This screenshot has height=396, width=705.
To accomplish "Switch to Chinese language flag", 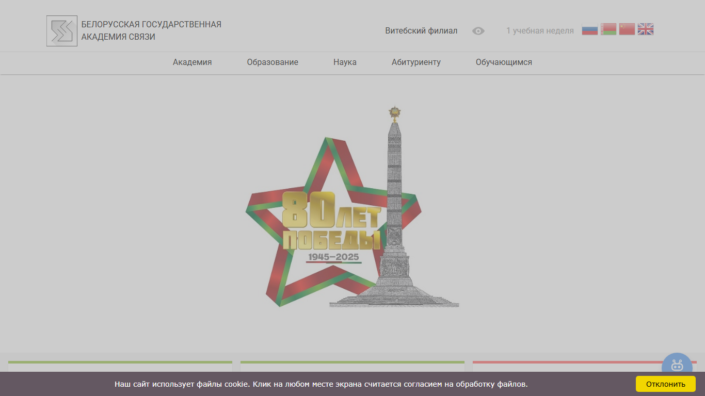I will [x=627, y=29].
